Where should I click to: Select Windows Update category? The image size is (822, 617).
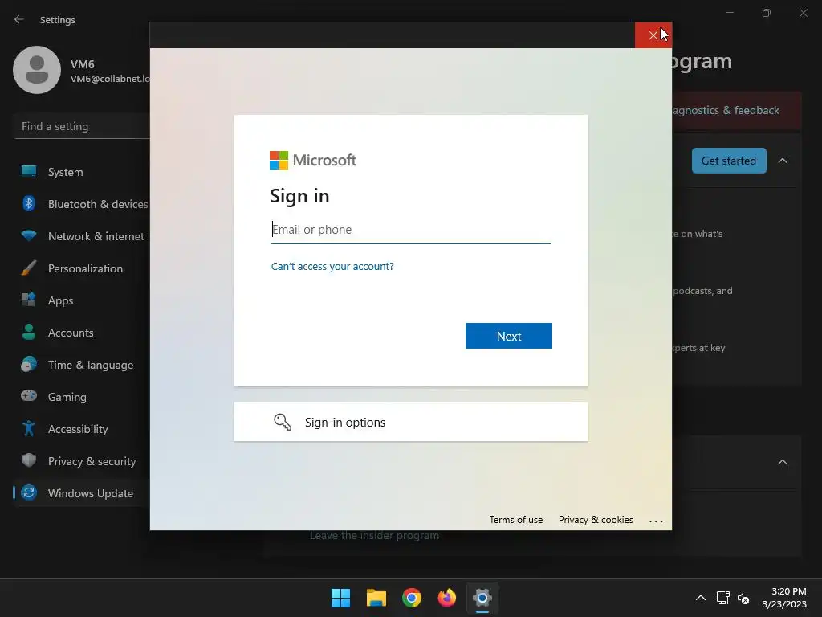81,493
